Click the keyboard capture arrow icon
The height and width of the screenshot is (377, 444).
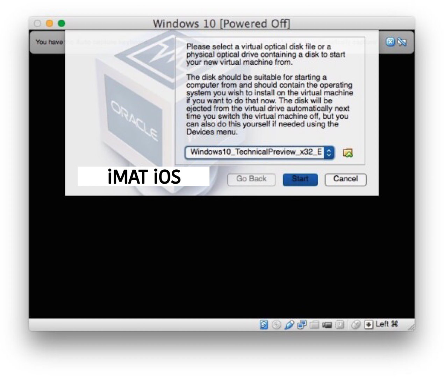tap(368, 325)
